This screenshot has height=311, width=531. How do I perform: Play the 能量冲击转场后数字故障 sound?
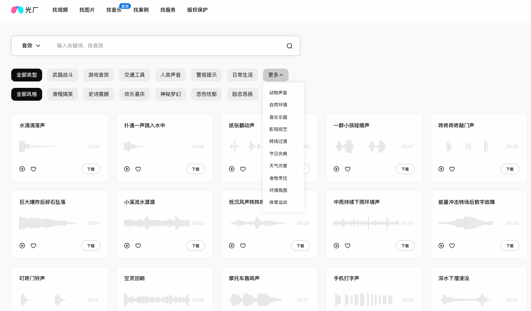click(441, 246)
